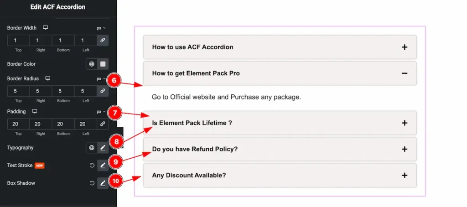The height and width of the screenshot is (207, 467).
Task: Open the Border Width px unit dropdown
Action: pyautogui.click(x=101, y=28)
